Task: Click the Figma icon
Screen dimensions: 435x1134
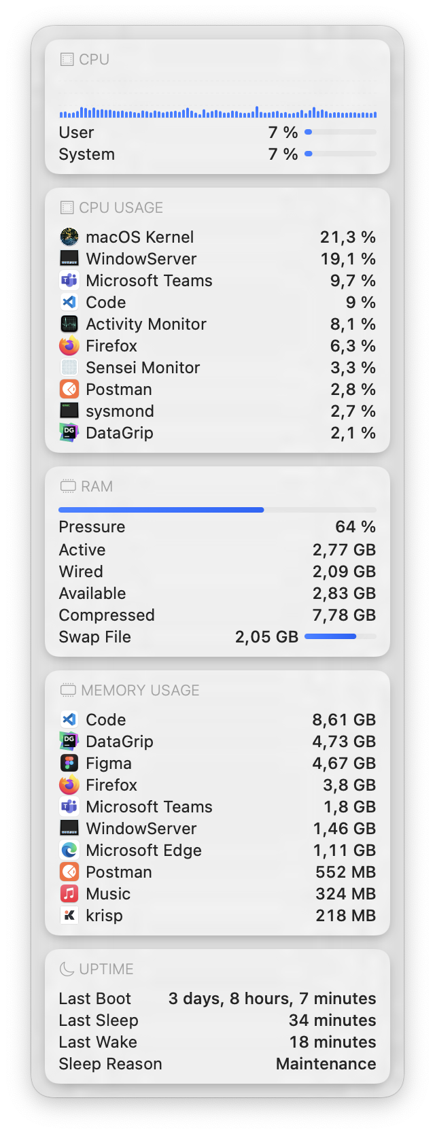Action: click(70, 763)
